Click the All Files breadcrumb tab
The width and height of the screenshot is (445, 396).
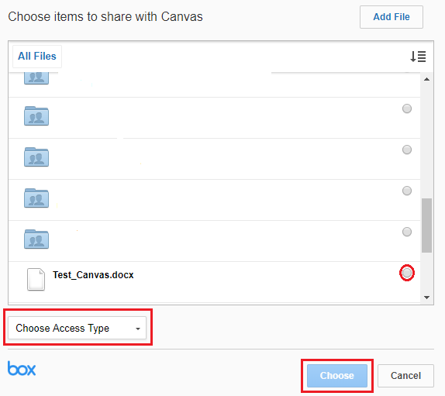(37, 56)
